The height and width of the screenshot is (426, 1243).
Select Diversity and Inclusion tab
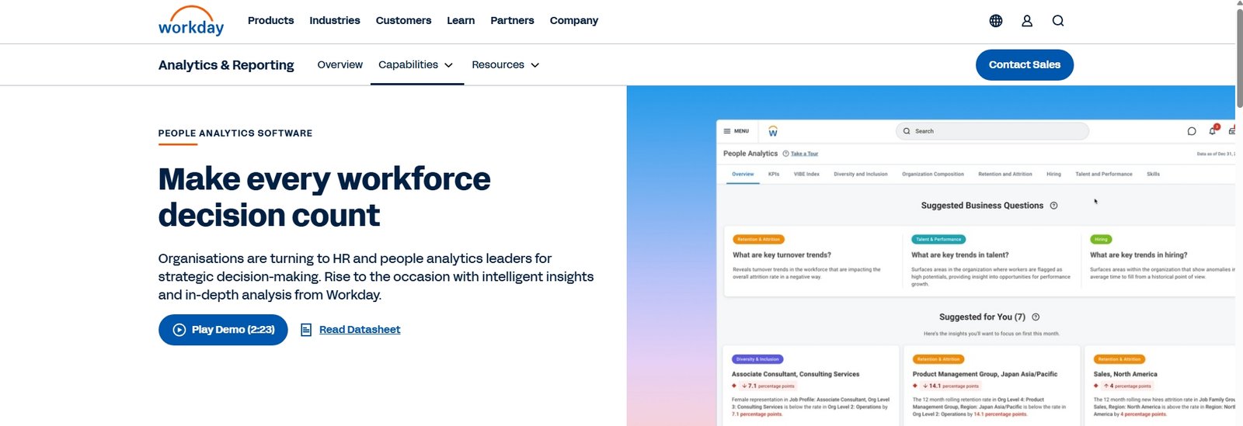(x=861, y=175)
